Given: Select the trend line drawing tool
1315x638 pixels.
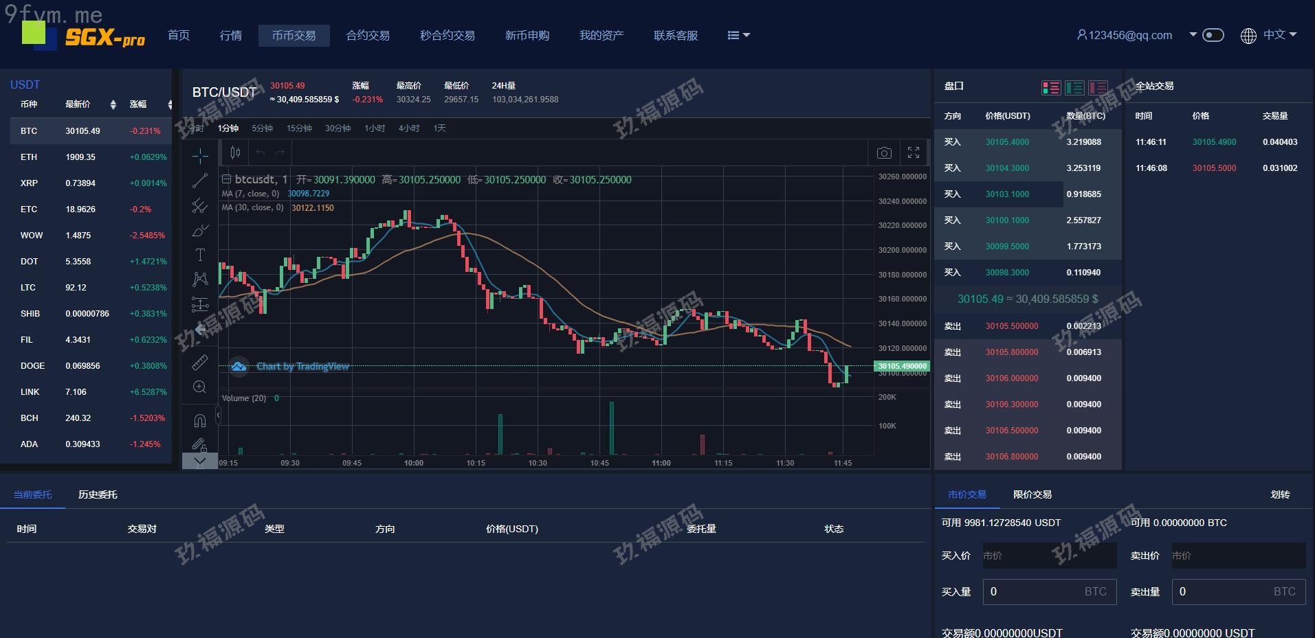Looking at the screenshot, I should 200,181.
